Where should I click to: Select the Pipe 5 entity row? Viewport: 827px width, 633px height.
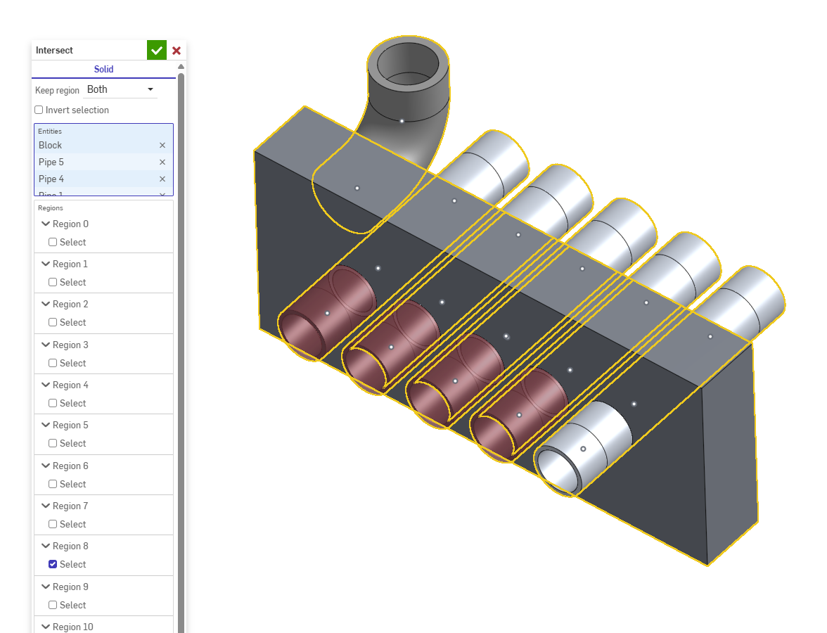coord(103,162)
